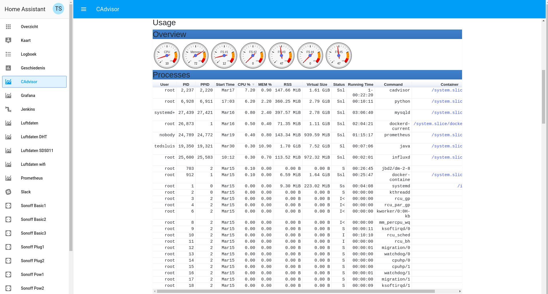This screenshot has height=294, width=548.
Task: Open Sonoff Pow2 sidebar item
Action: pyautogui.click(x=34, y=288)
